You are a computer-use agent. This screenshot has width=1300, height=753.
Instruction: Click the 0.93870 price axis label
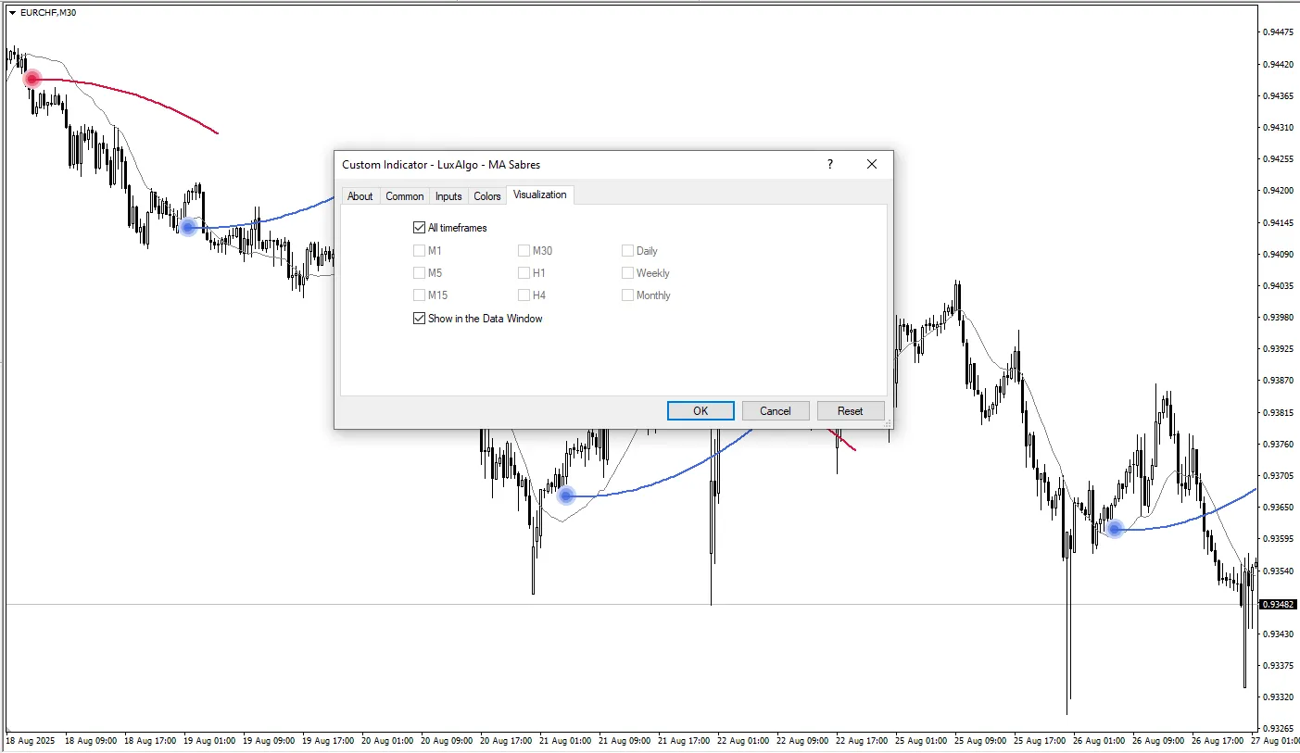click(x=1279, y=381)
